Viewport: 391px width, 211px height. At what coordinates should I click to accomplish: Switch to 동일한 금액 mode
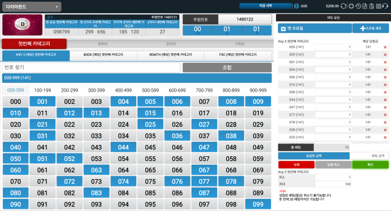tap(314, 156)
